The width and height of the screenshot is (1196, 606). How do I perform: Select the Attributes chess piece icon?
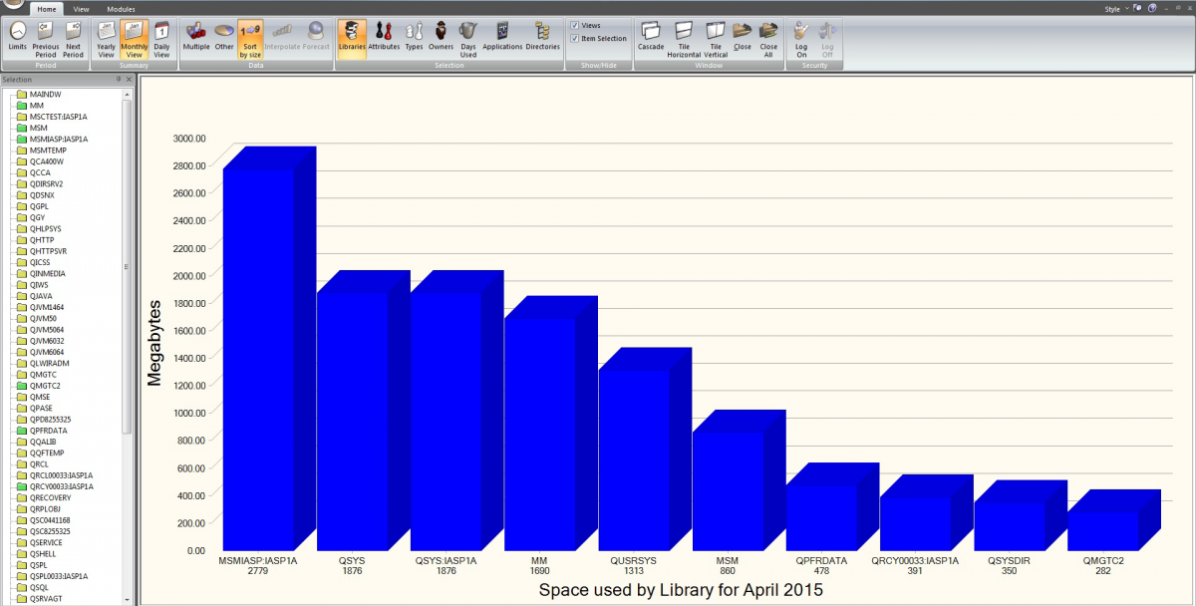pos(384,37)
